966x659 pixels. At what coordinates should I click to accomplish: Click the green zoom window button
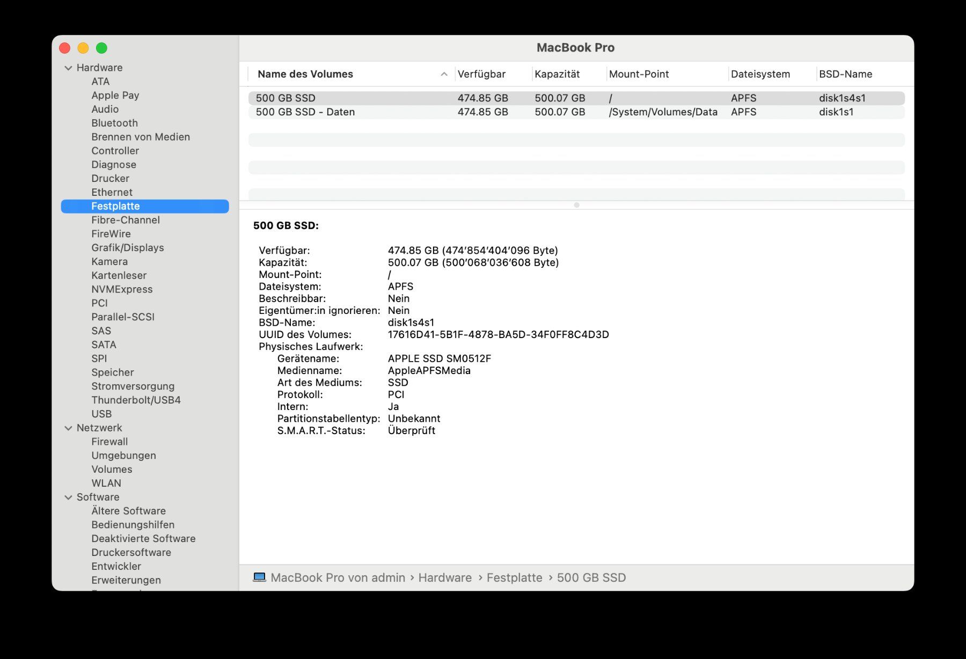(x=101, y=48)
